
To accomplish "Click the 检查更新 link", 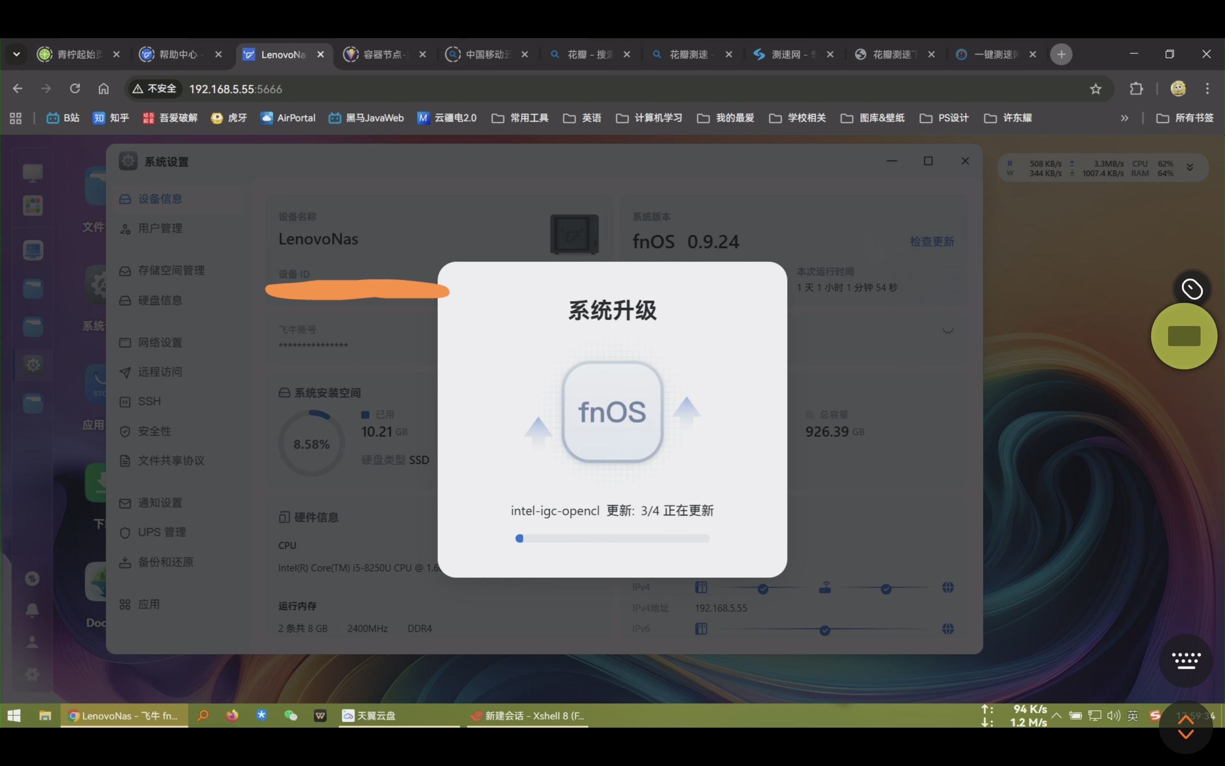I will pos(932,242).
